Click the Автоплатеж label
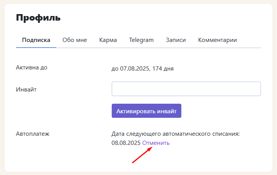The width and height of the screenshot is (277, 175). 33,134
